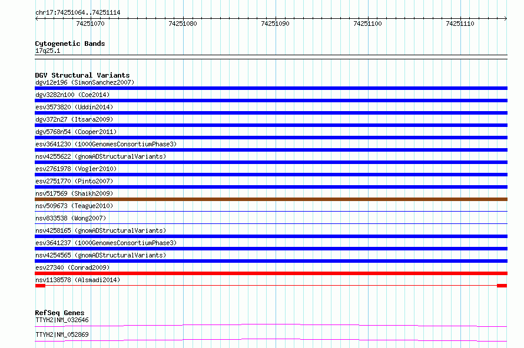The image size is (524, 348).
Task: Click the magenta line under TTYH2|NM_052869
Action: point(271,340)
